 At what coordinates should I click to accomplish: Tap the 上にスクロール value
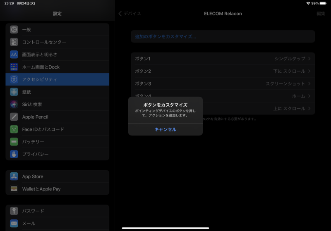289,109
